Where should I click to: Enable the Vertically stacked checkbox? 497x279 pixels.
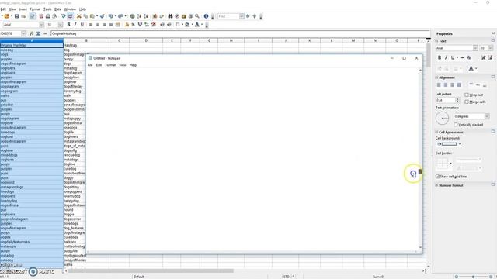(x=456, y=125)
